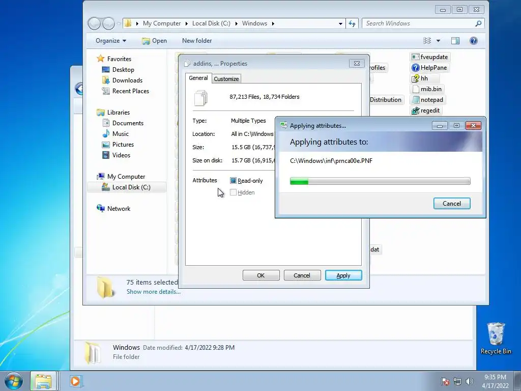521x391 pixels.
Task: Click the explorer Forward button
Action: pyautogui.click(x=109, y=23)
